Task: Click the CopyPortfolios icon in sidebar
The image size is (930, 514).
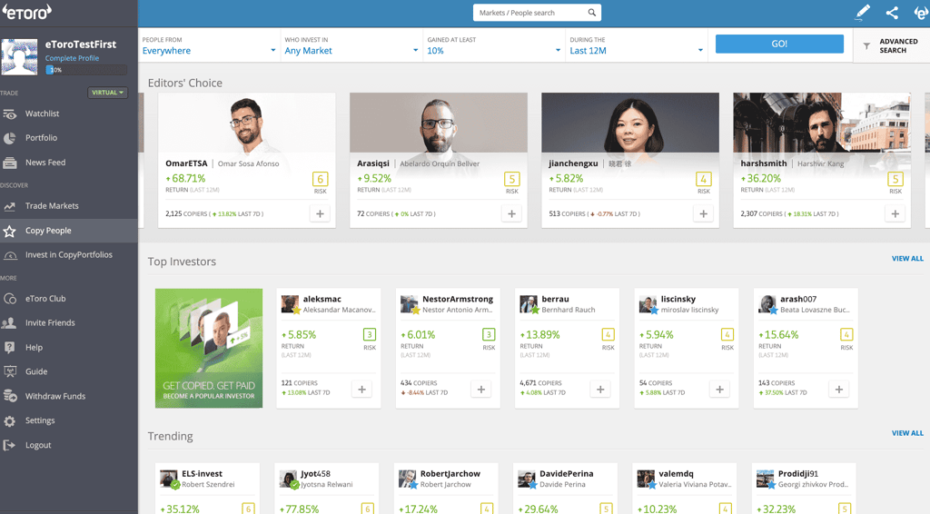Action: click(9, 255)
